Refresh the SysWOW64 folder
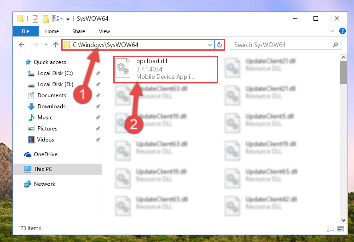Screen dimensions: 354x242 220,45
